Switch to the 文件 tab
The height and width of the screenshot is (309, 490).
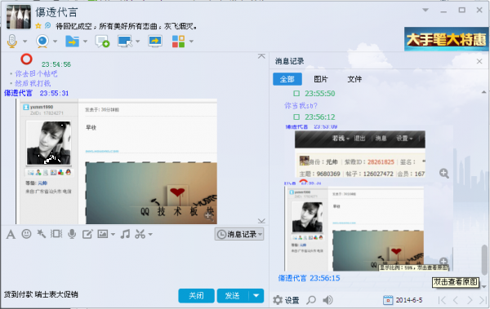tap(354, 79)
